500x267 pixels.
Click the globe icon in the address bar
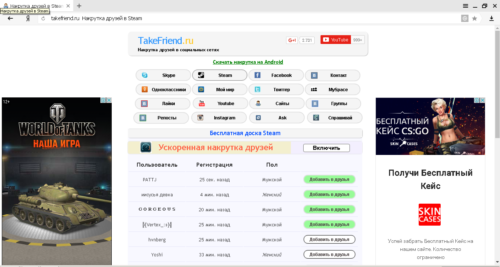(465, 18)
